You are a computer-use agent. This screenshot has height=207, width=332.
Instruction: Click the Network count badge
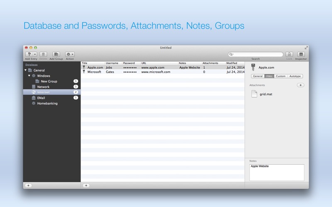click(76, 87)
